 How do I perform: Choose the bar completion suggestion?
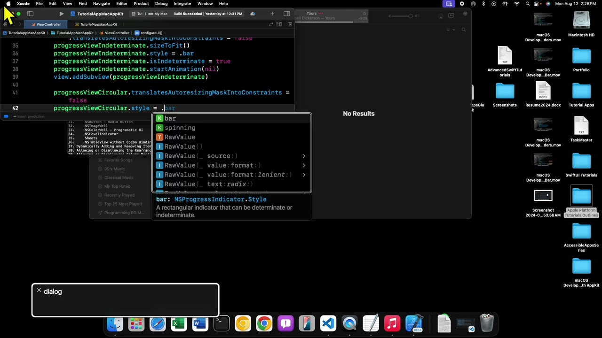pyautogui.click(x=231, y=118)
